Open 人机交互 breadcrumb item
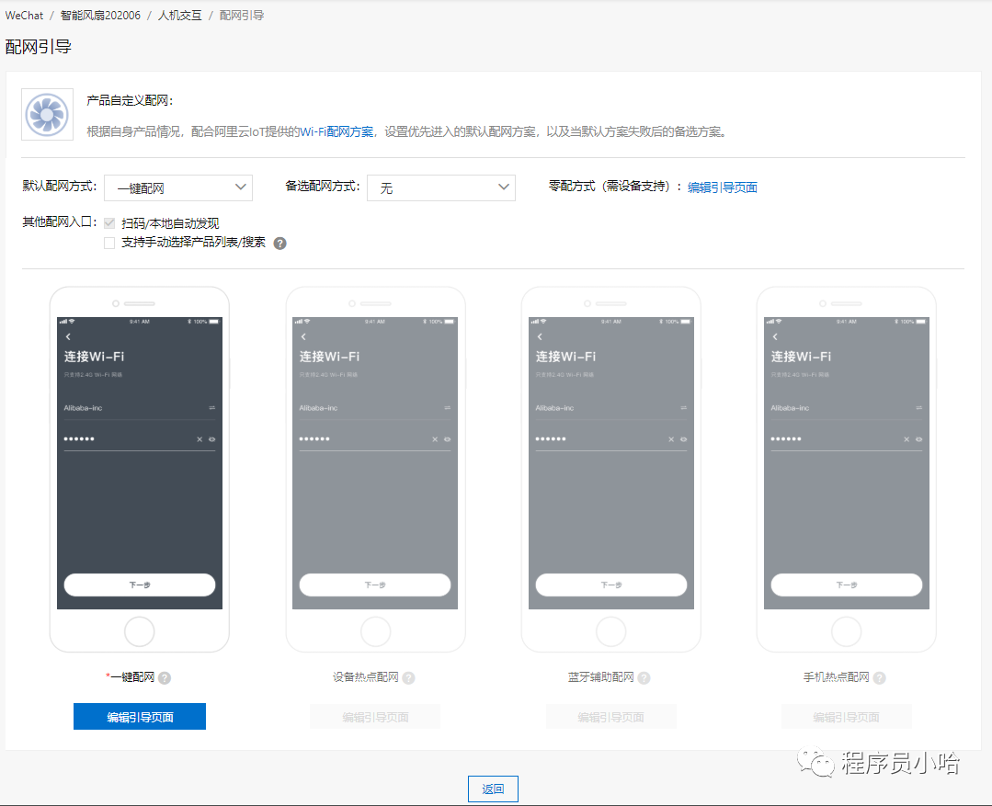The image size is (992, 806). (179, 16)
